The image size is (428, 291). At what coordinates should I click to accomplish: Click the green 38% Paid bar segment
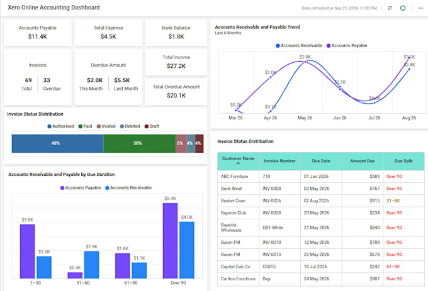[140, 143]
